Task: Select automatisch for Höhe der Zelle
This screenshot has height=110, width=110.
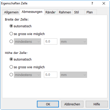Action: click(x=11, y=59)
